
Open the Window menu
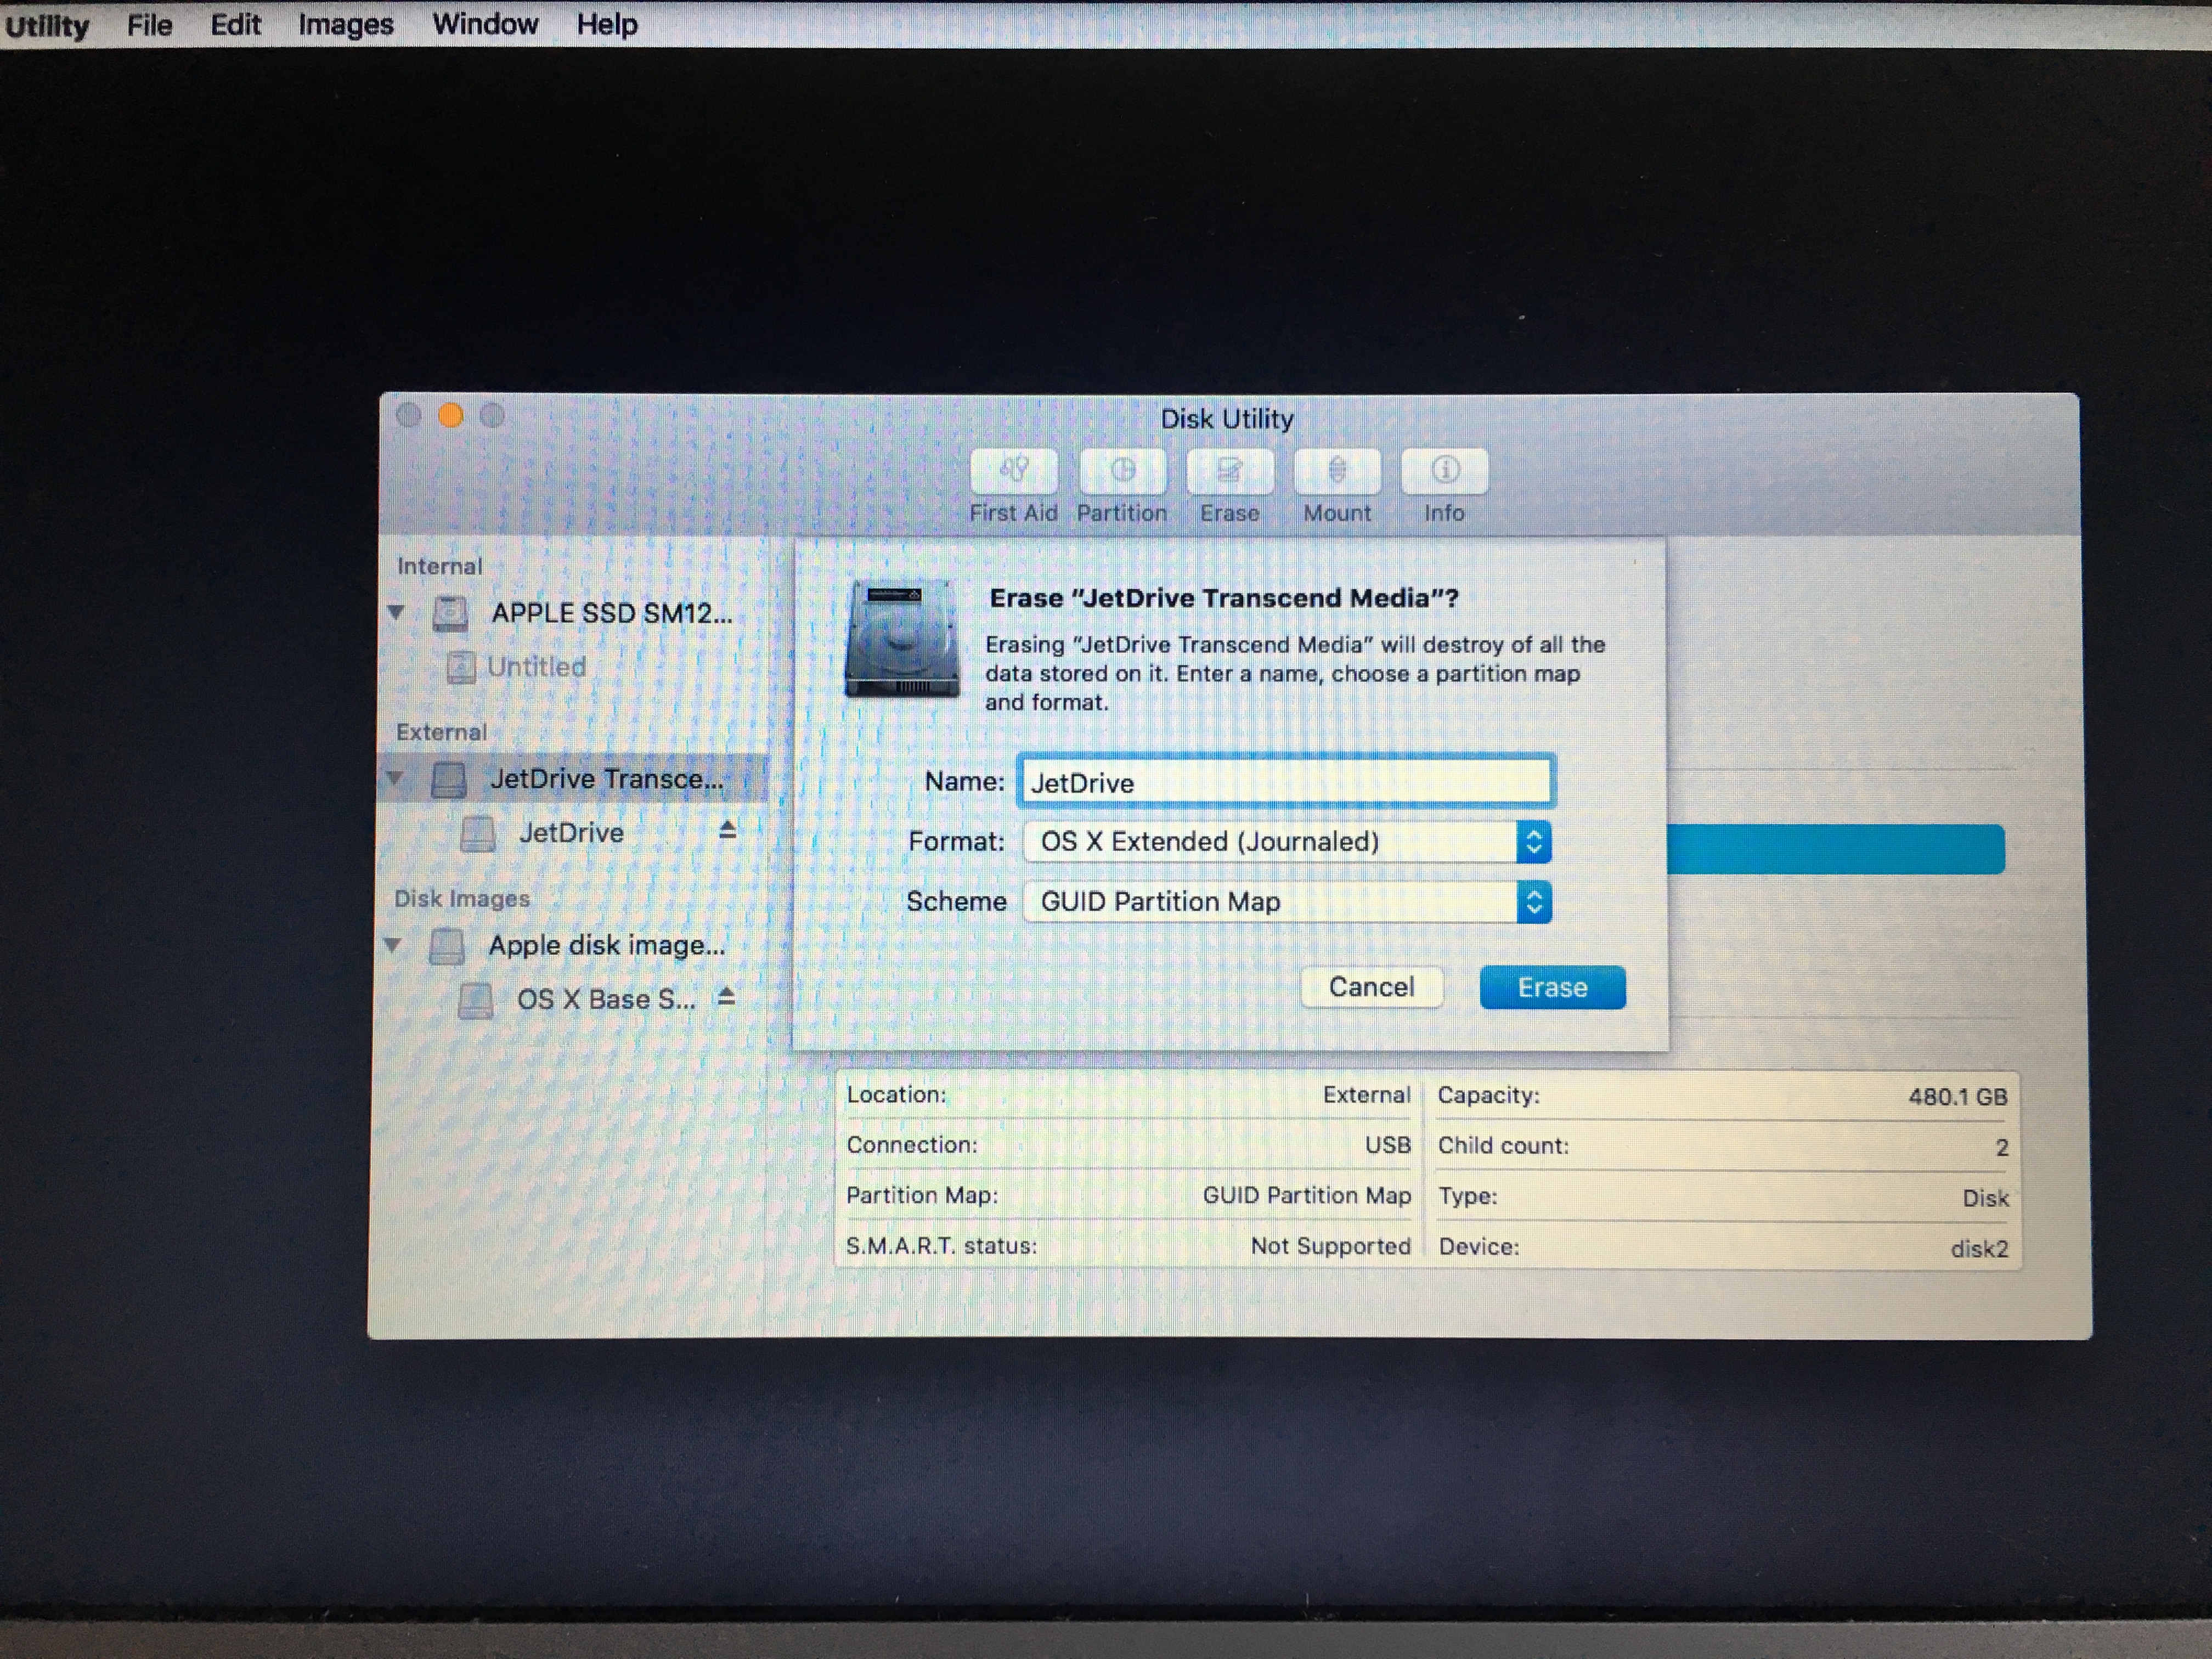pyautogui.click(x=485, y=24)
